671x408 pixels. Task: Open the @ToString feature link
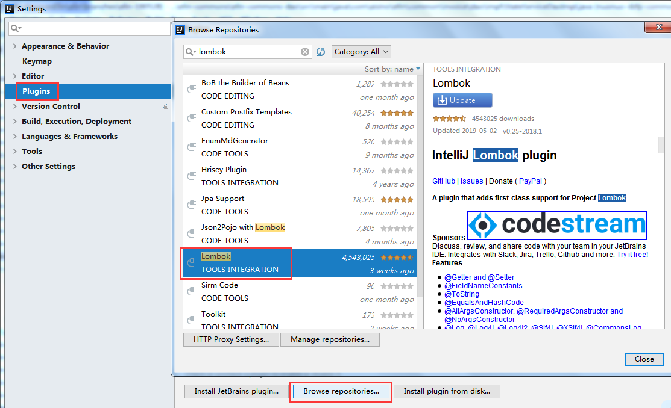click(461, 294)
